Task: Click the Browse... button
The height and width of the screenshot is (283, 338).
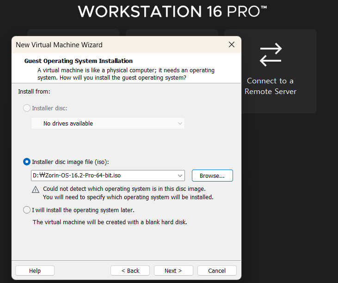Action: pyautogui.click(x=212, y=176)
